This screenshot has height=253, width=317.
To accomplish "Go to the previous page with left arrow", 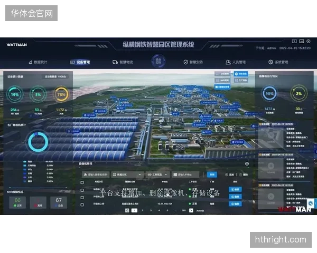I will coord(127,210).
